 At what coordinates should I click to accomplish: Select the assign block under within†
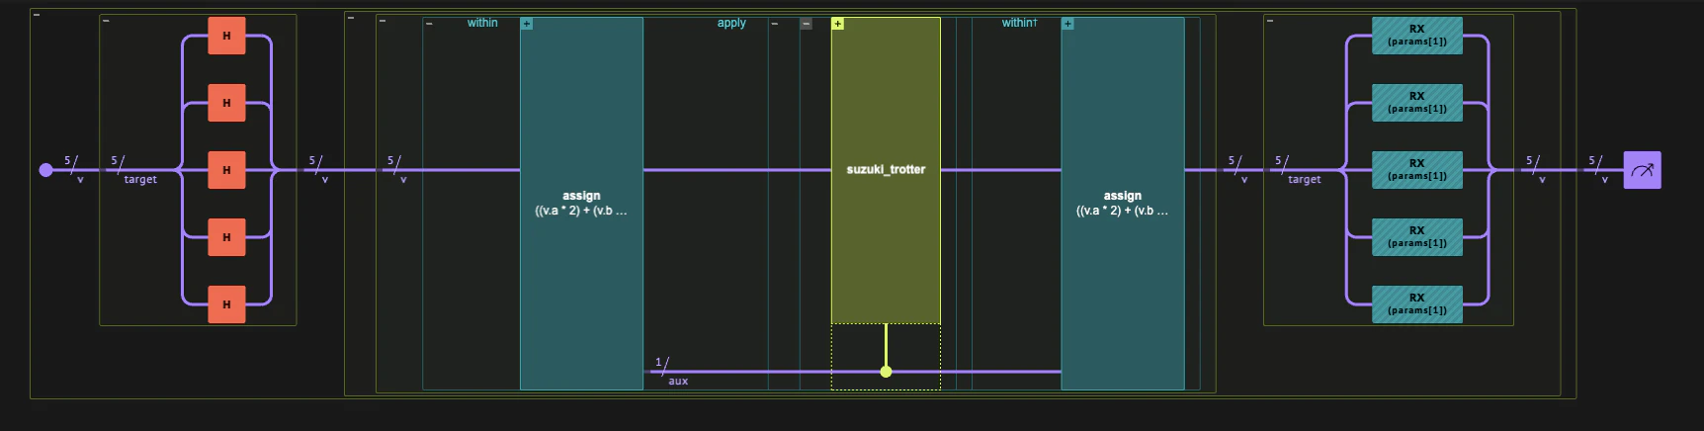coord(1122,204)
